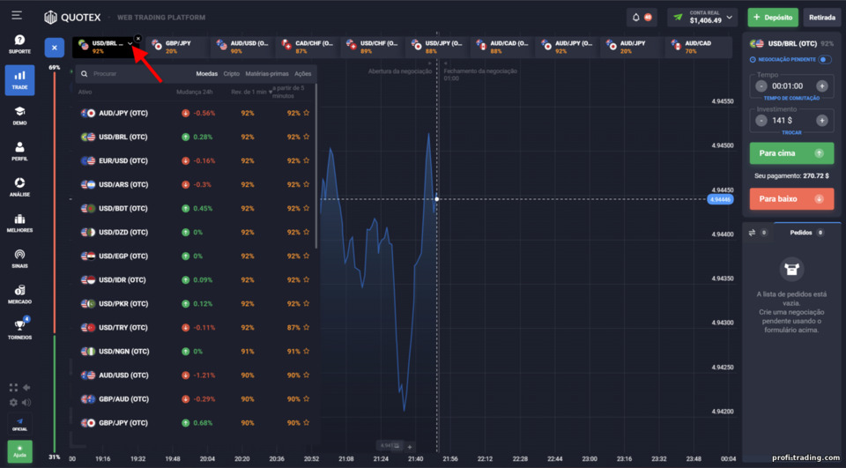This screenshot has height=468, width=846.
Task: Open the Suporte help icon
Action: pyautogui.click(x=19, y=44)
